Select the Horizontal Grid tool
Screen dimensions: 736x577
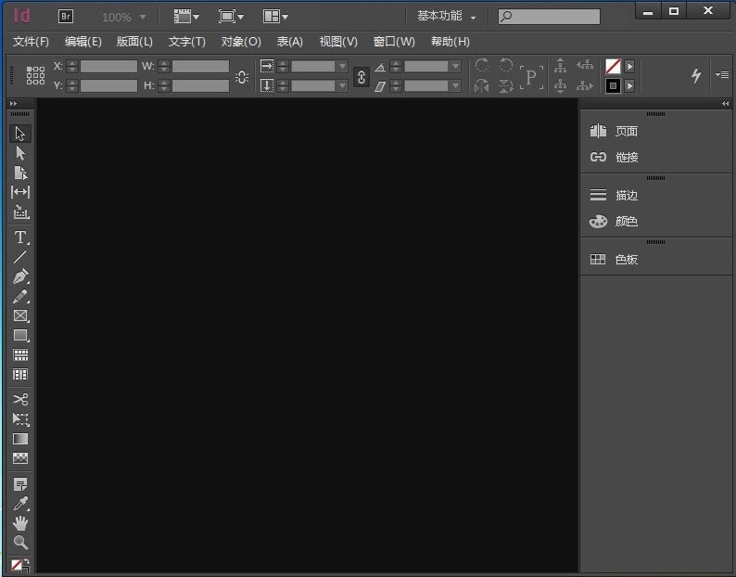(x=20, y=354)
